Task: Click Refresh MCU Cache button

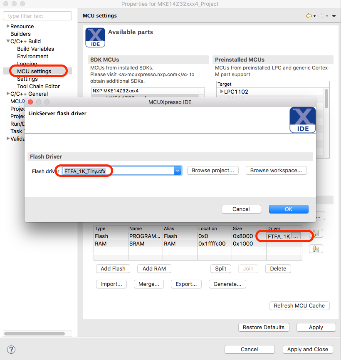Action: (299, 306)
